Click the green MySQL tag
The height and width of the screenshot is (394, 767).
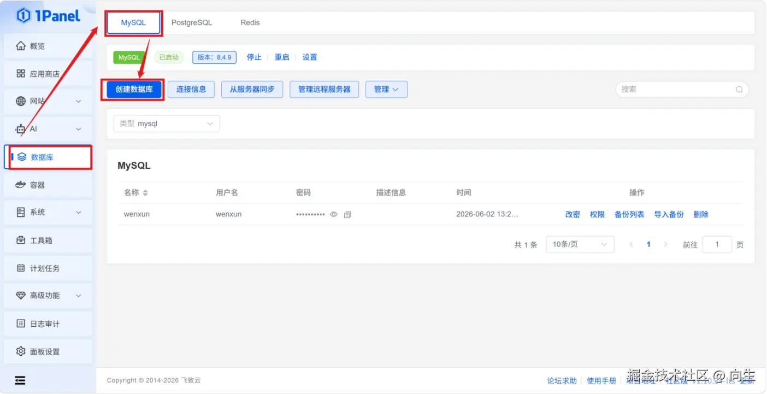point(129,57)
